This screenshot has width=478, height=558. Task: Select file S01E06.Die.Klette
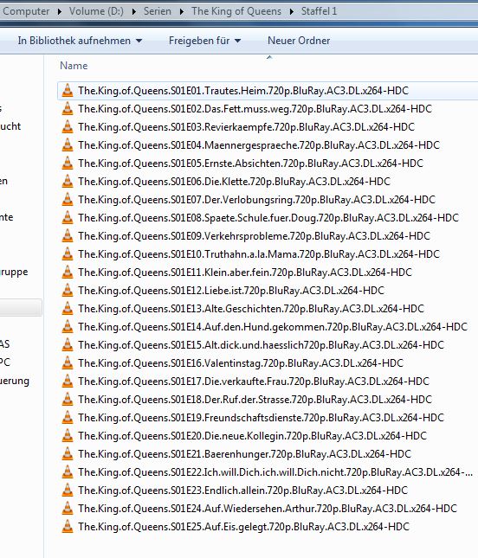coord(235,182)
